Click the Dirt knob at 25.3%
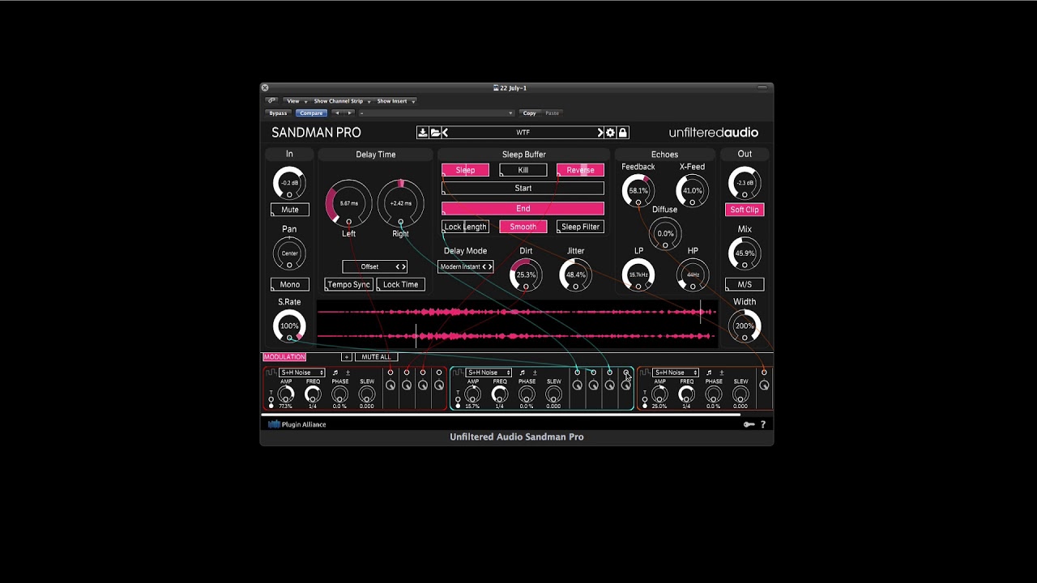 click(x=526, y=275)
